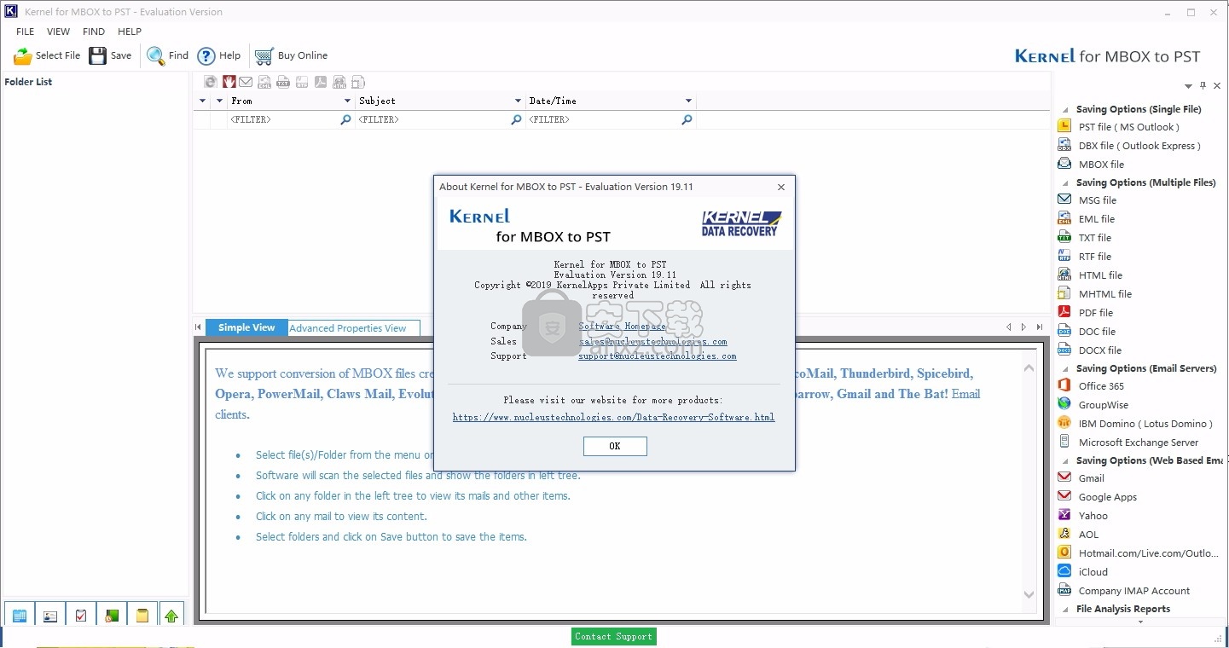The width and height of the screenshot is (1229, 648).
Task: Click the support email link
Action: click(x=658, y=356)
